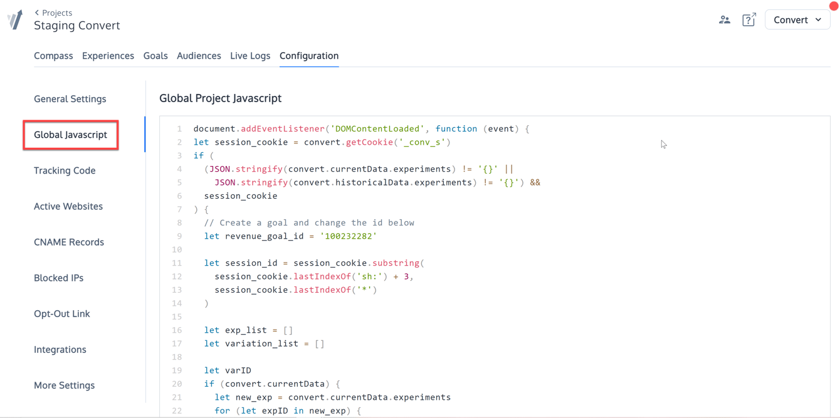Click the 'let variation_list = []' line
The height and width of the screenshot is (418, 840).
[264, 343]
